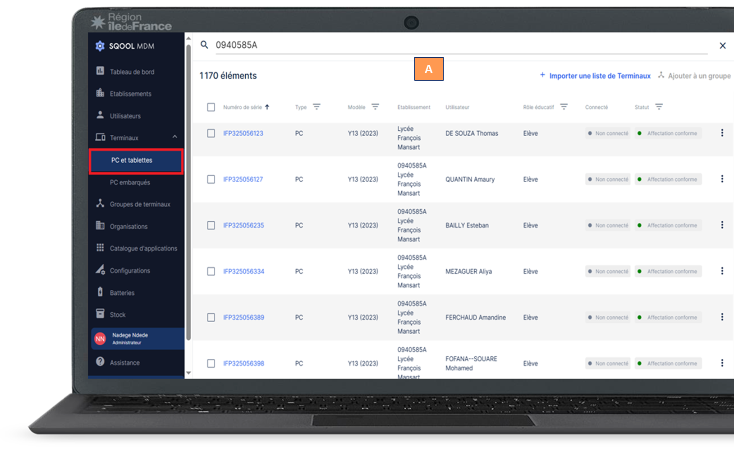The width and height of the screenshot is (734, 452).
Task: Open the Organisations icon
Action: click(100, 225)
